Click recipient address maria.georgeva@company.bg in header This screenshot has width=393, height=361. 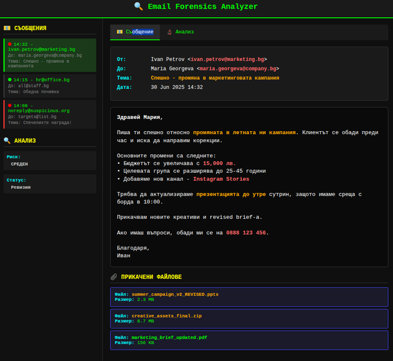(x=238, y=69)
